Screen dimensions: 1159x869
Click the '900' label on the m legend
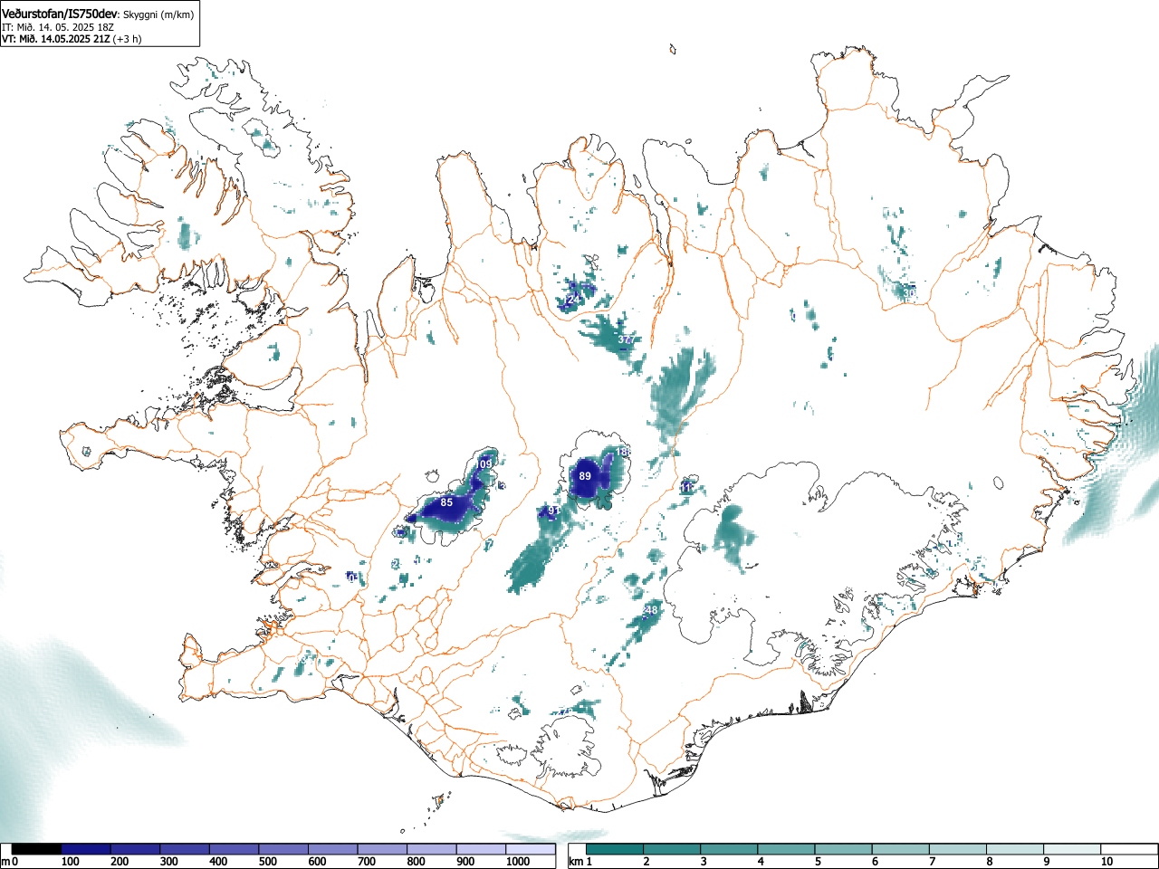(x=465, y=862)
